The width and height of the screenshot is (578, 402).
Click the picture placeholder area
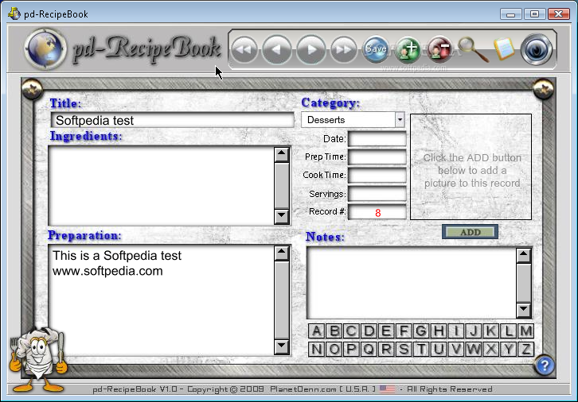click(x=471, y=167)
